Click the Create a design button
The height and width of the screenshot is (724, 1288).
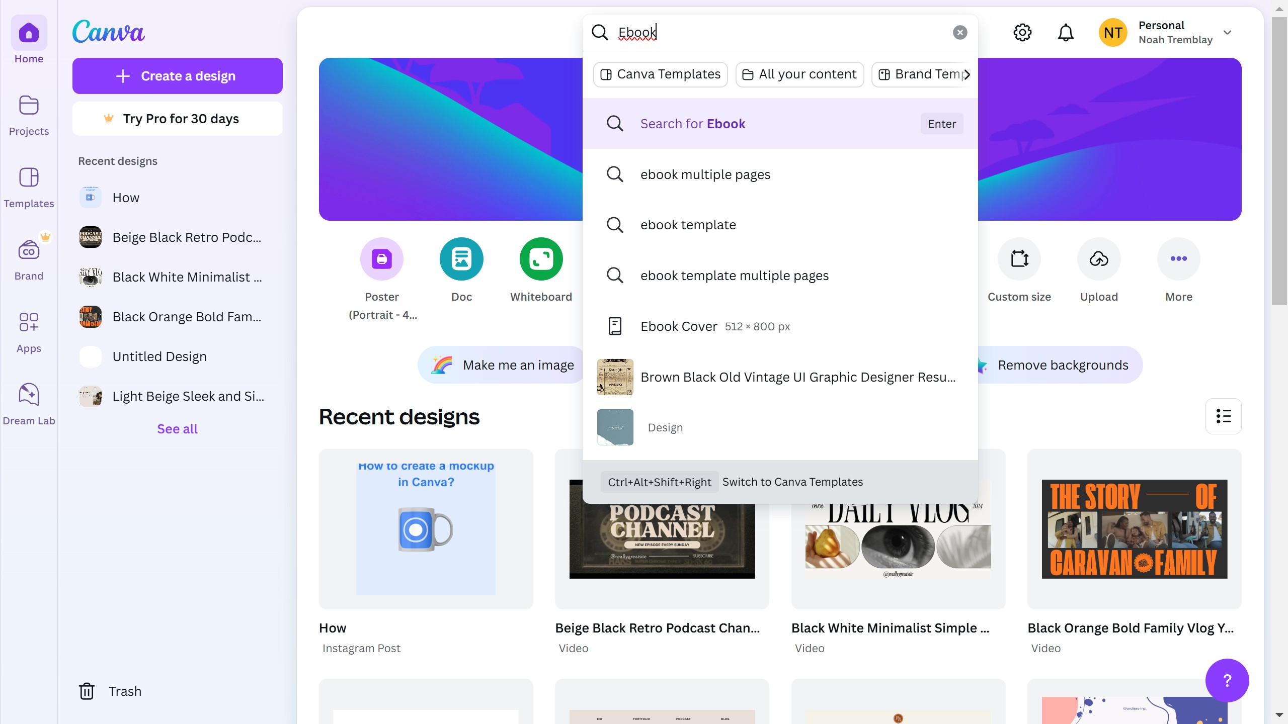tap(177, 76)
